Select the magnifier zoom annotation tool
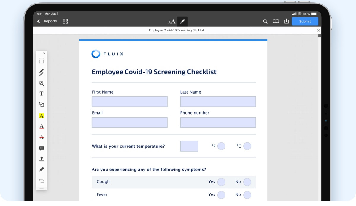356x206 pixels. point(42,83)
